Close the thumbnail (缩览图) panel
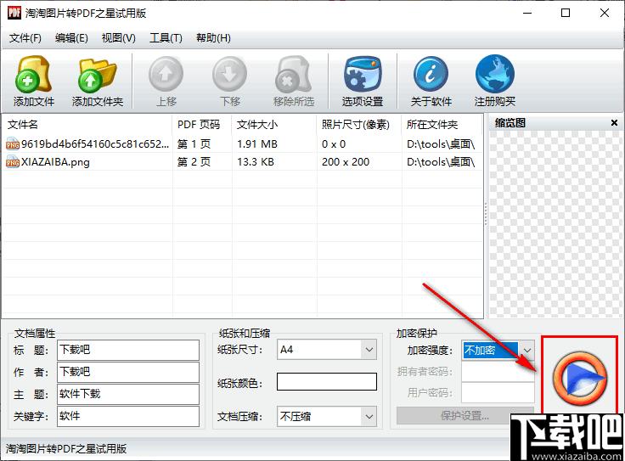Image resolution: width=625 pixels, height=461 pixels. [x=614, y=123]
